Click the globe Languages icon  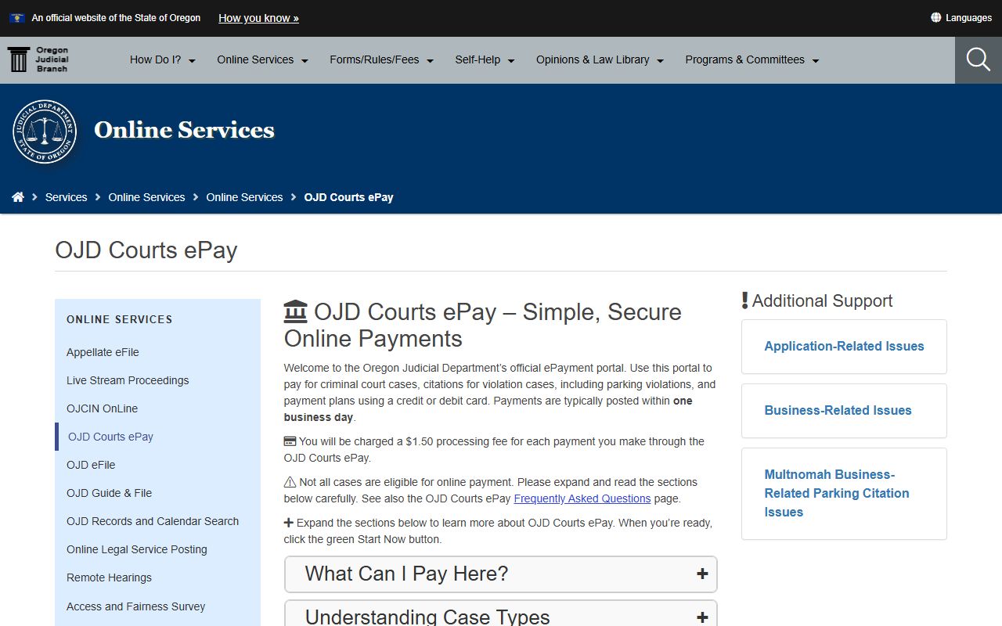click(x=935, y=17)
